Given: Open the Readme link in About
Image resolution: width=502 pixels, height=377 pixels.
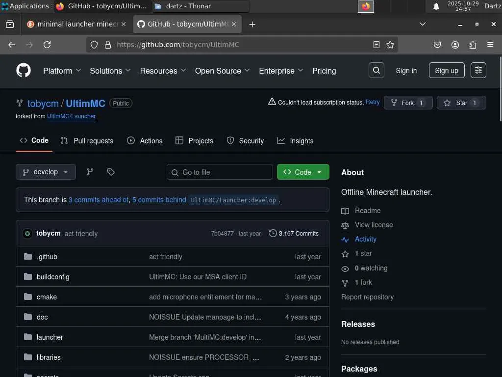Looking at the screenshot, I should (x=368, y=211).
